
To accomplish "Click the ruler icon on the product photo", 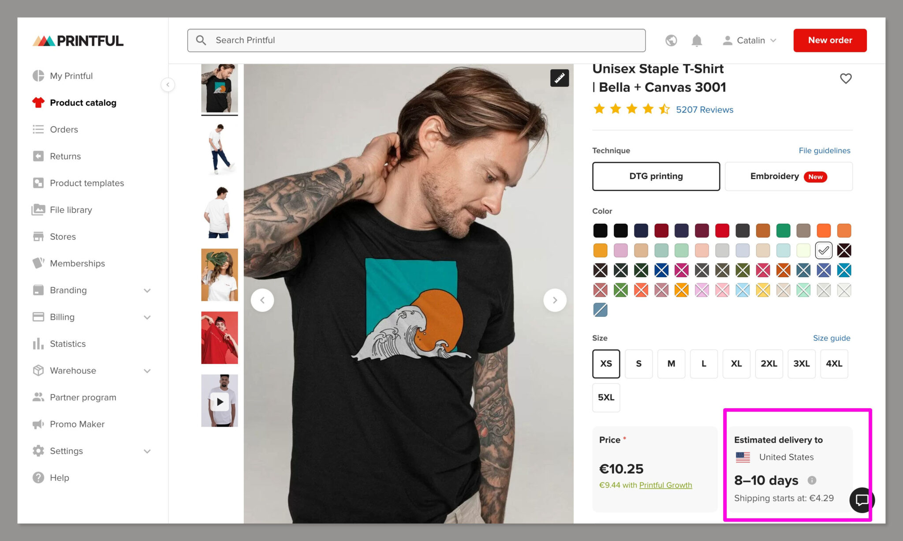I will coord(559,78).
